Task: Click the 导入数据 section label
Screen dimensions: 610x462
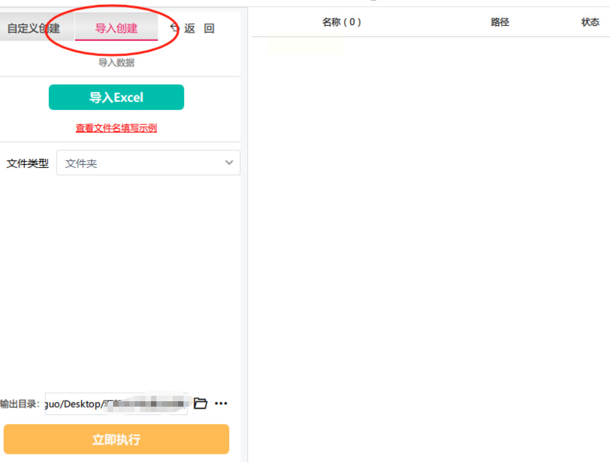Action: coord(116,63)
